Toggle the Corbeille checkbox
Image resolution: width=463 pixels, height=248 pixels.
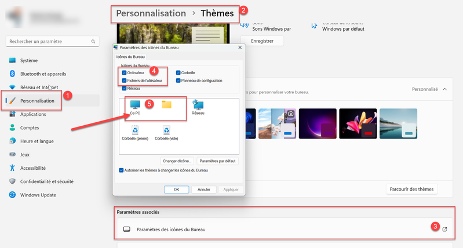(x=178, y=72)
